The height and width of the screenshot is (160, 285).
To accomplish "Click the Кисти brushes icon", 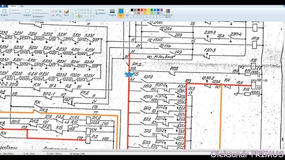I will (66, 11).
